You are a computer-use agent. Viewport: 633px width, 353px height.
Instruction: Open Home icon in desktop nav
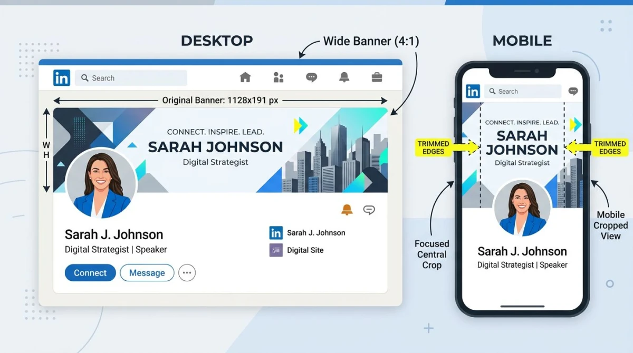(x=245, y=77)
